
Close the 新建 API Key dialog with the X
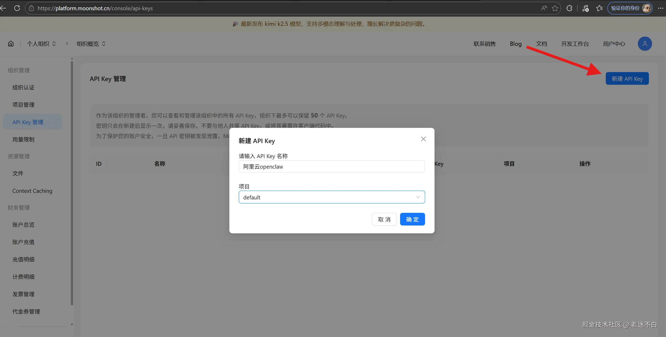coord(423,139)
